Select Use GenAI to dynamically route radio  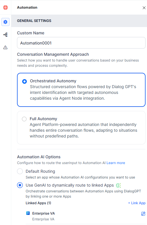point(20,185)
